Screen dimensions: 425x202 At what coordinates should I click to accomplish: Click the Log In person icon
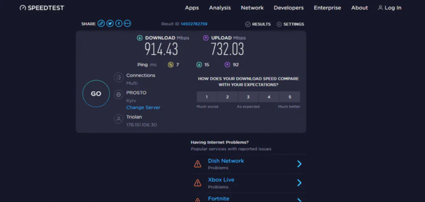pyautogui.click(x=380, y=8)
